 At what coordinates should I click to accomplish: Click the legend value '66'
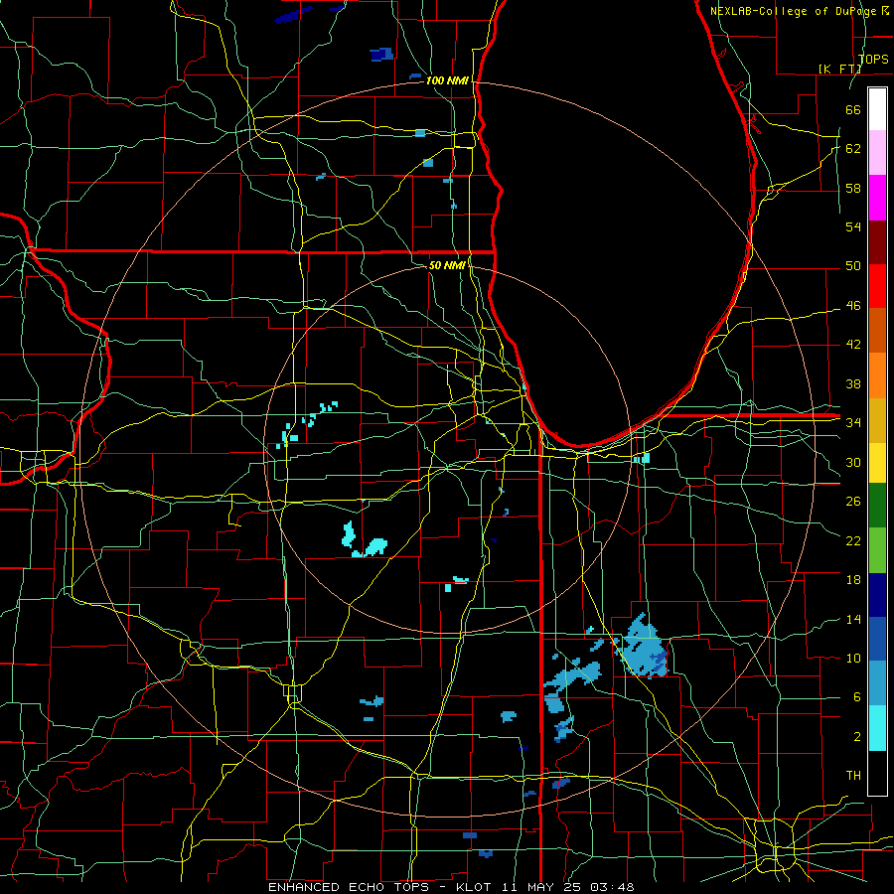pos(853,109)
